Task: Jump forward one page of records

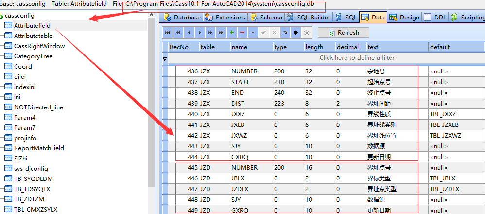Action: (x=210, y=33)
